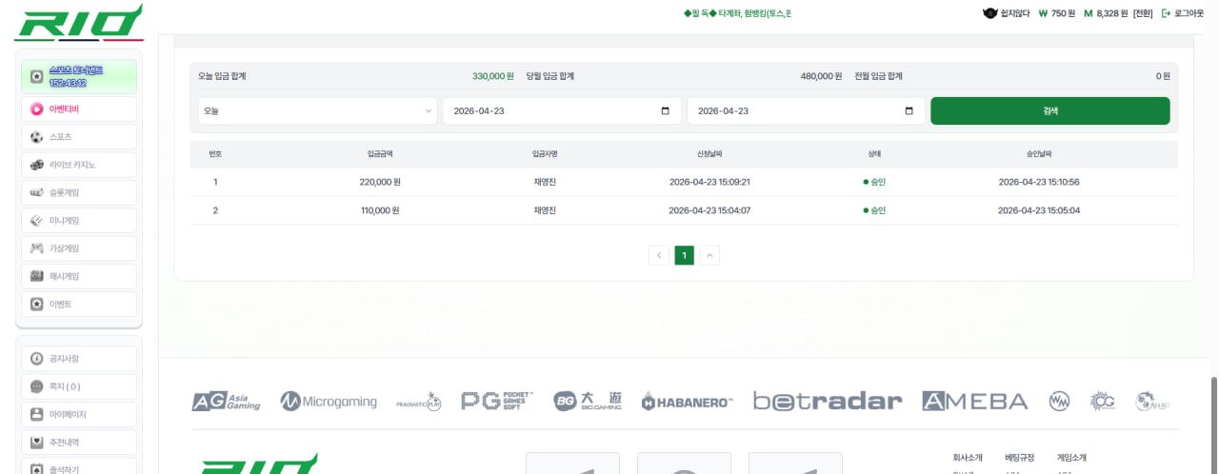Open the 스포츠 sidebar menu
Screen dimensions: 1219x474
(x=79, y=137)
